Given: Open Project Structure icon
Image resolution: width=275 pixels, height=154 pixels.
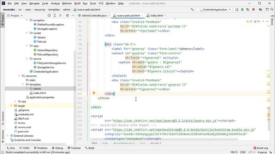Looking at the screenshot, I should pyautogui.click(x=261, y=9).
